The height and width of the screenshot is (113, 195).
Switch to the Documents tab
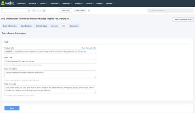coord(74,26)
